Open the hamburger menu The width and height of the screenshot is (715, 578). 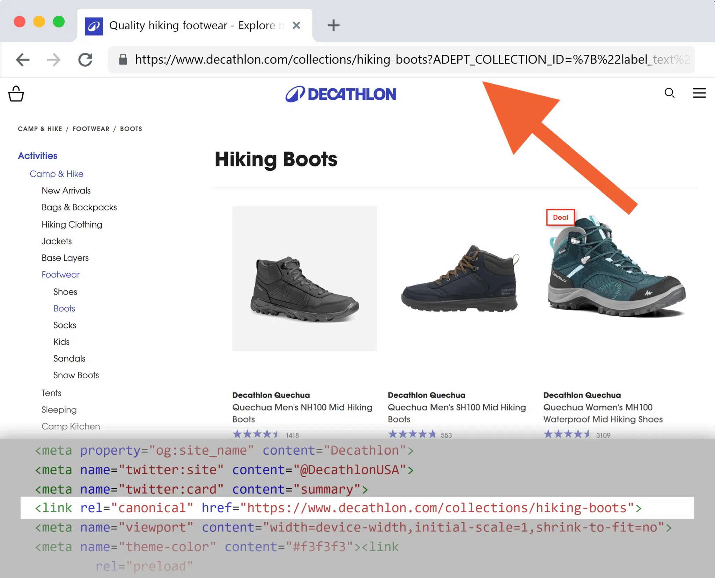699,93
